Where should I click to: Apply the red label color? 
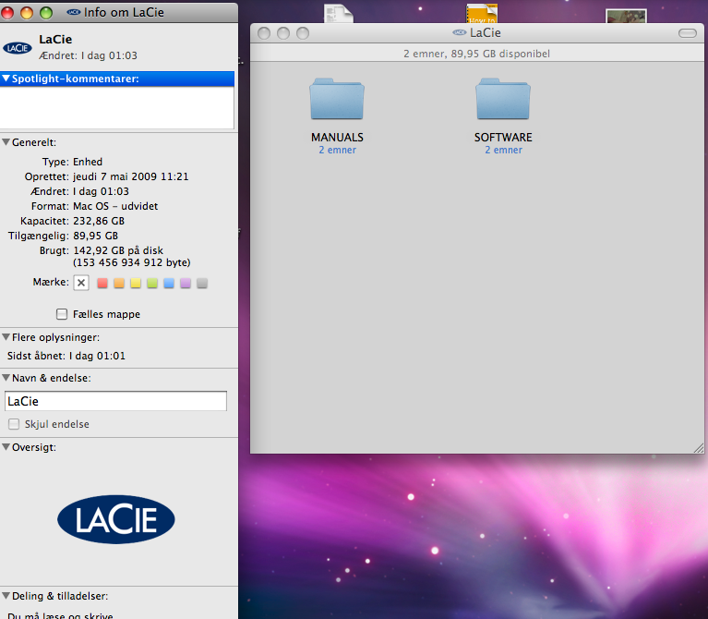click(x=102, y=284)
